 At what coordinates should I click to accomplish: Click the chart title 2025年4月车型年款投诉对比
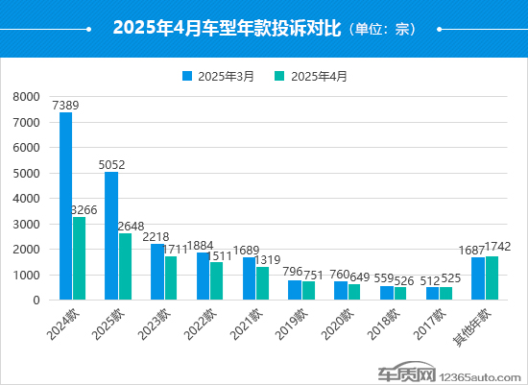coord(228,28)
